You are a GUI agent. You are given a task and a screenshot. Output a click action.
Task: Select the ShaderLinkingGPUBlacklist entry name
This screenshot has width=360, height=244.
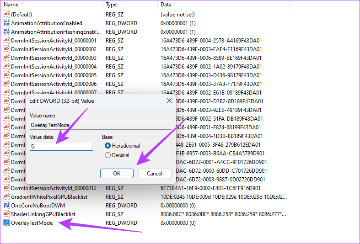pyautogui.click(x=43, y=214)
